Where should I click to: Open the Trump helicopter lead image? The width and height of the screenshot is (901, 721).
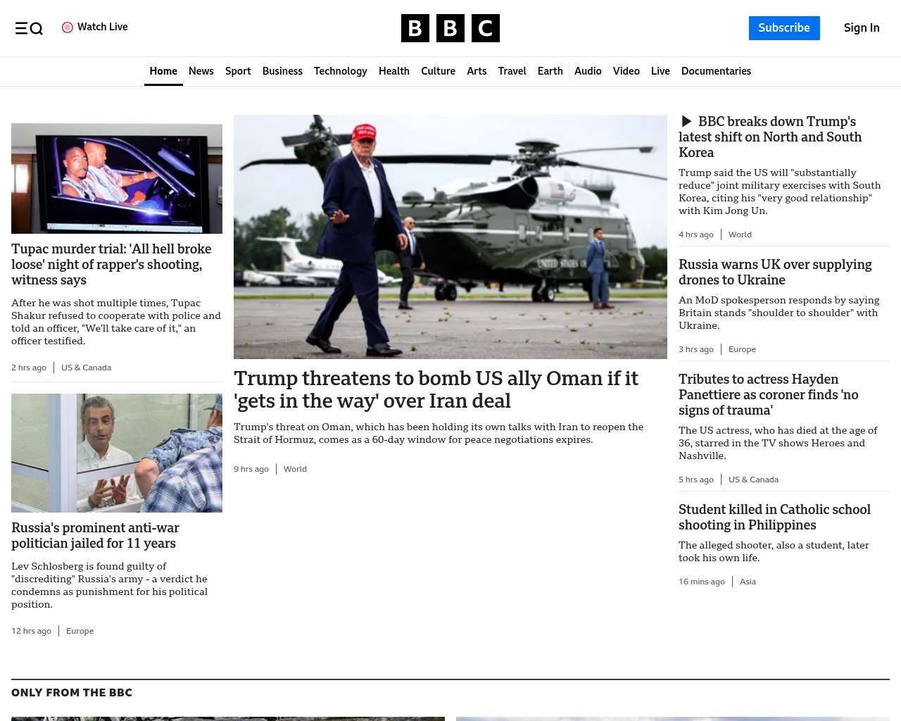pyautogui.click(x=450, y=237)
